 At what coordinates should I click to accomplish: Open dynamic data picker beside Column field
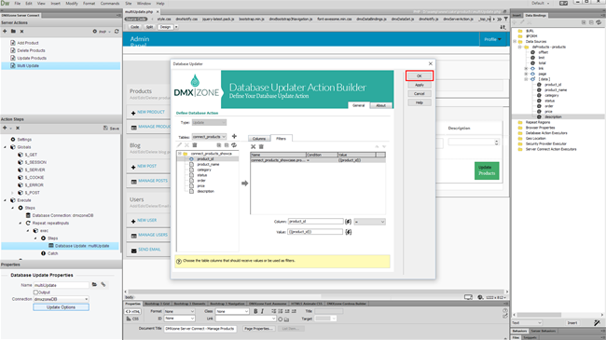pyautogui.click(x=349, y=222)
